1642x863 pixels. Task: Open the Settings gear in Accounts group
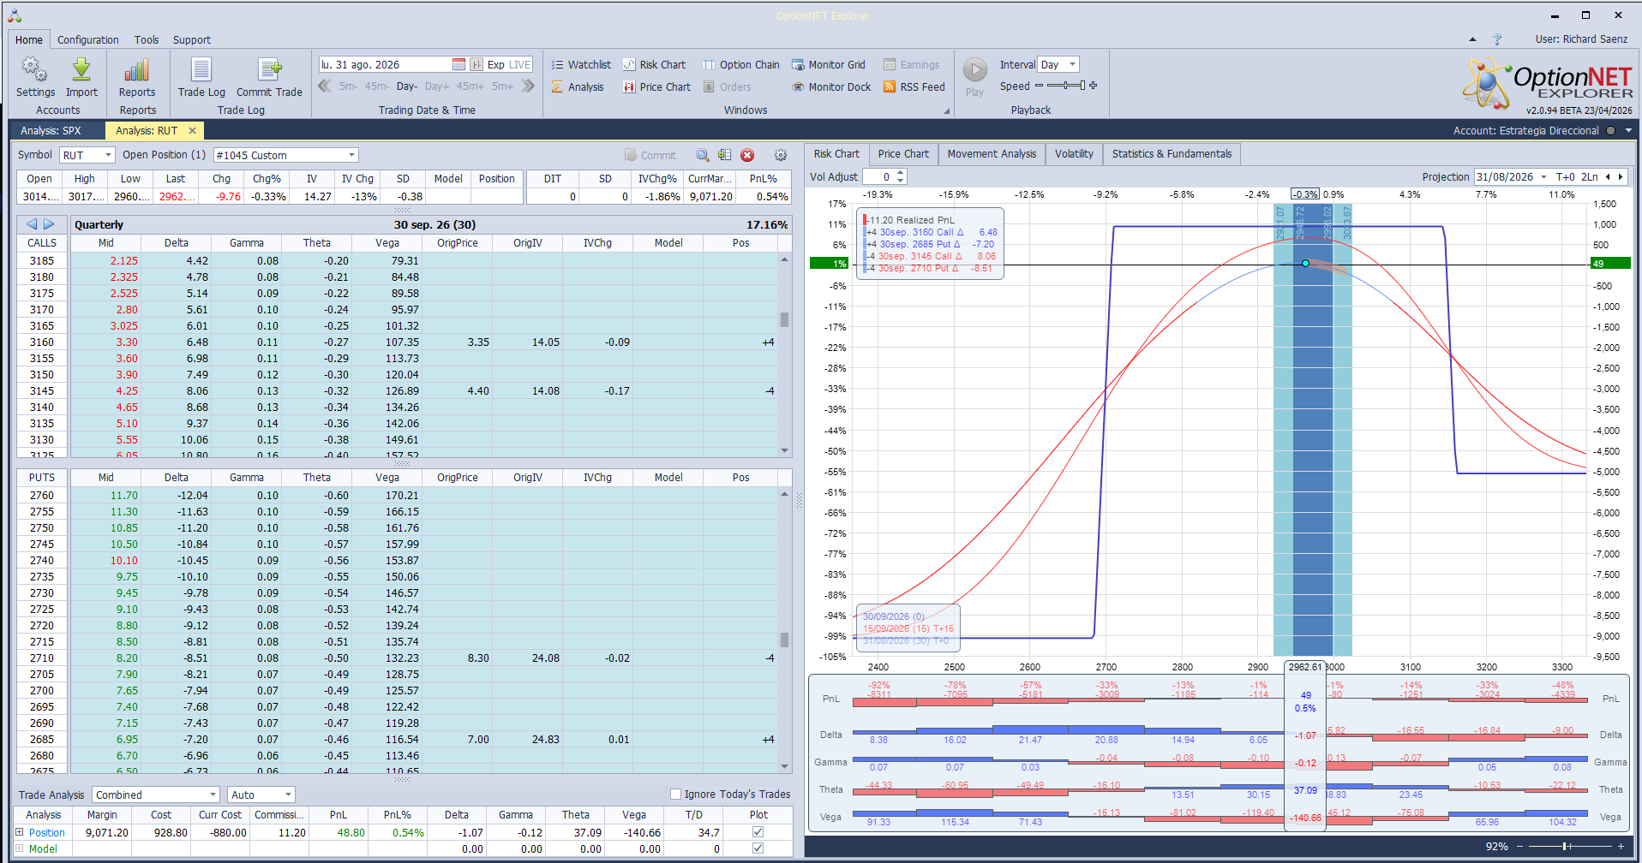click(35, 77)
